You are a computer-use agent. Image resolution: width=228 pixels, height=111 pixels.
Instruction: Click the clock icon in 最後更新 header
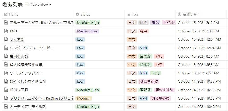[x=180, y=14]
